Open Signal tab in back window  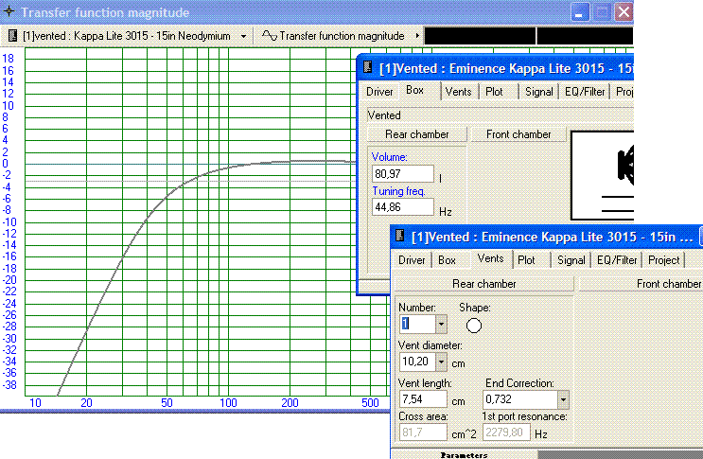539,92
